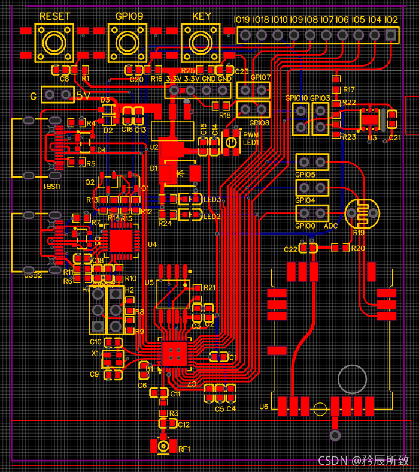Image resolution: width=419 pixels, height=472 pixels.
Task: Click the IO2 header label
Action: (391, 20)
